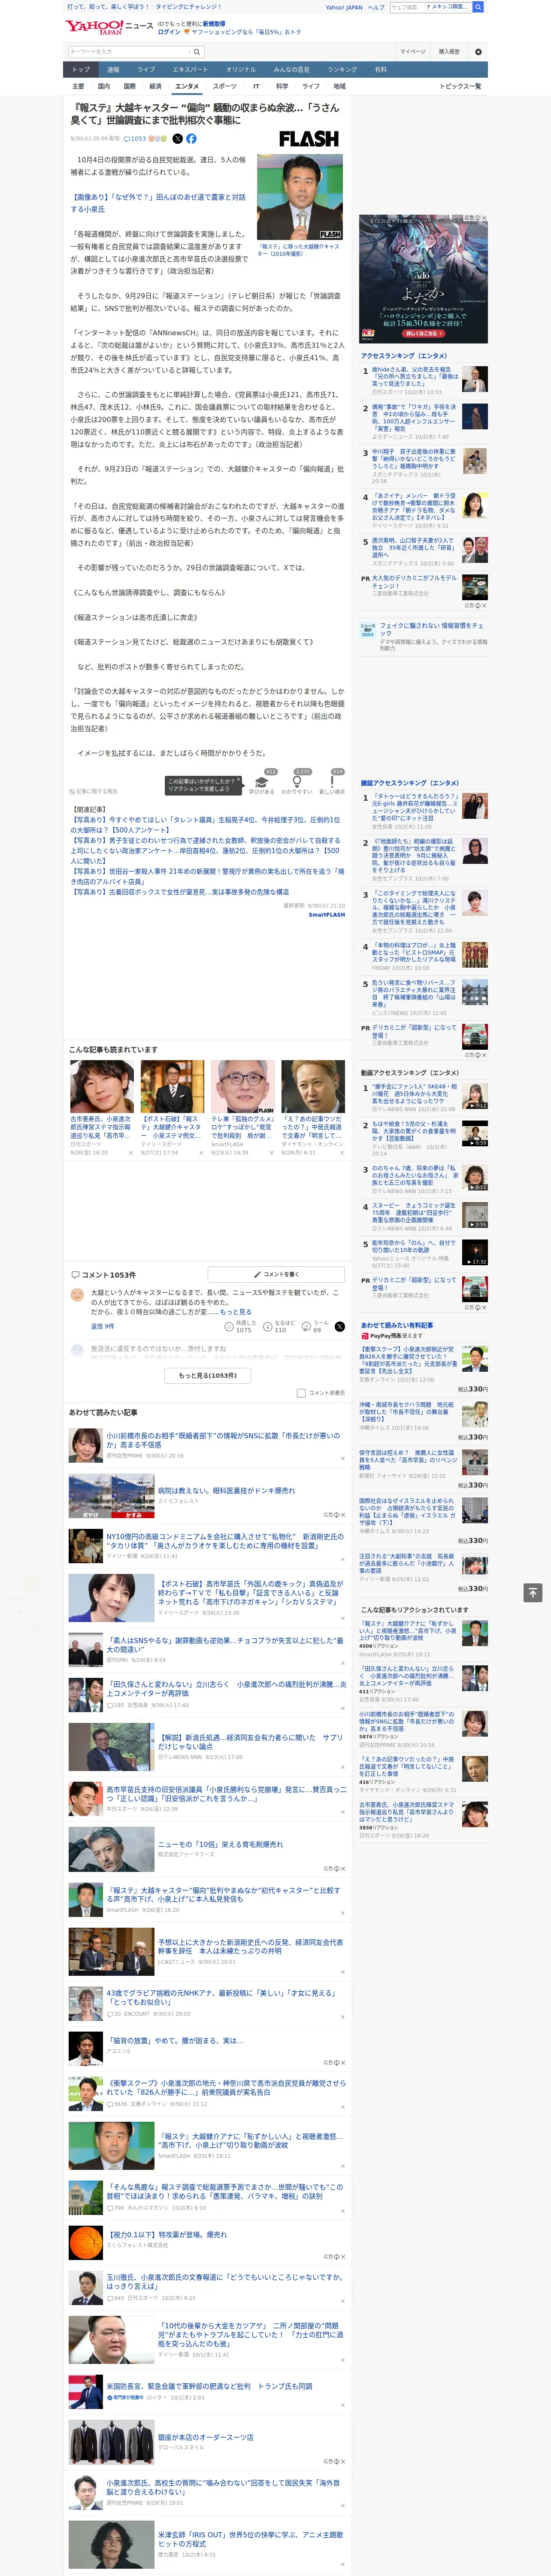This screenshot has height=2576, width=551.
Task: Click the Ado concert advertisement banner
Action: (423, 279)
